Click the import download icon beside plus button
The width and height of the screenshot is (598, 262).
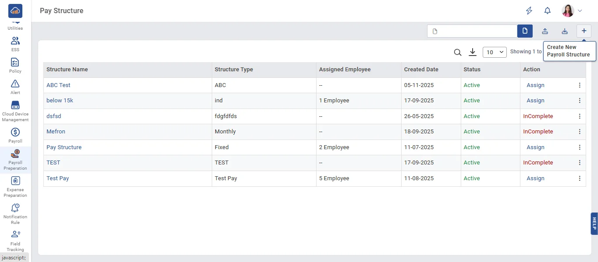coord(565,31)
